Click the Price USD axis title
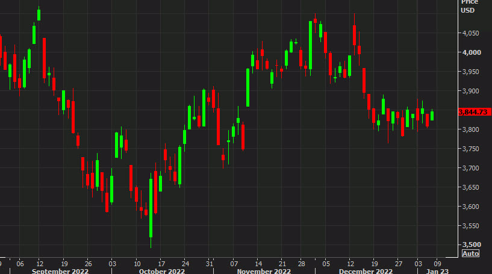This screenshot has height=274, width=492. click(x=469, y=7)
